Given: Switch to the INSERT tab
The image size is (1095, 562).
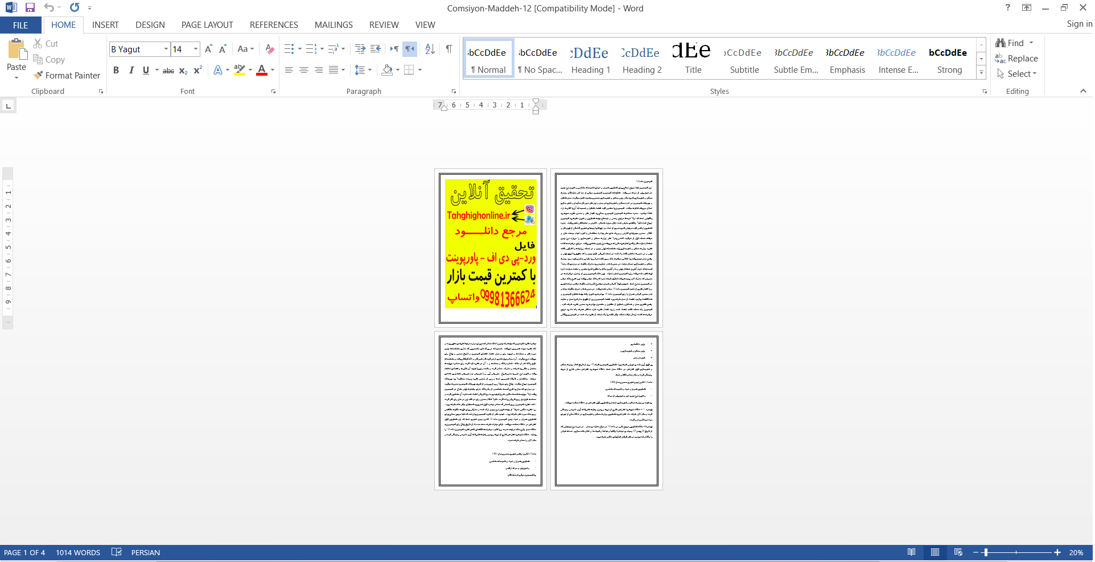Looking at the screenshot, I should point(105,25).
